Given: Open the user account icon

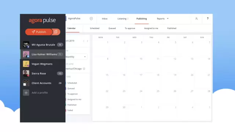Looking at the screenshot, I should (x=196, y=19).
